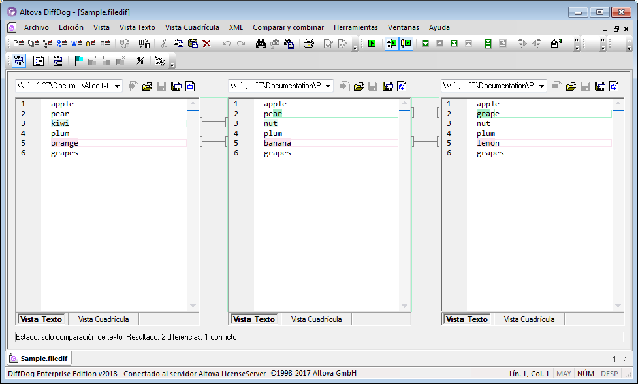Screen dimensions: 638x384
Task: Expand the Alice.txt file path dropdown
Action: [117, 86]
